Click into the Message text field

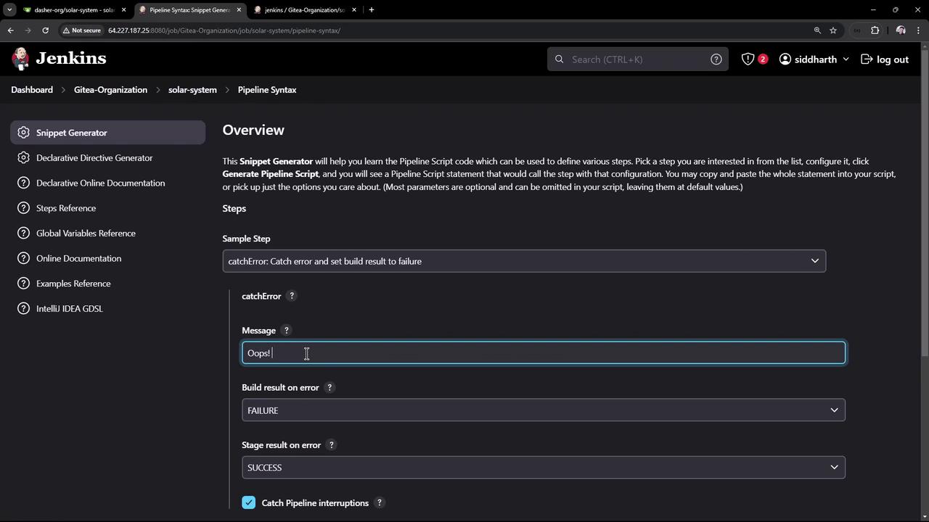point(543,353)
